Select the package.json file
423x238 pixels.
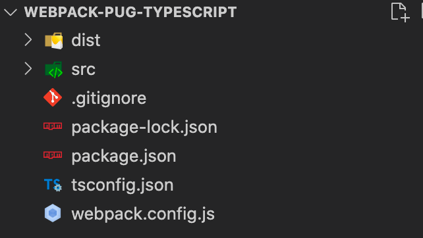tap(124, 156)
